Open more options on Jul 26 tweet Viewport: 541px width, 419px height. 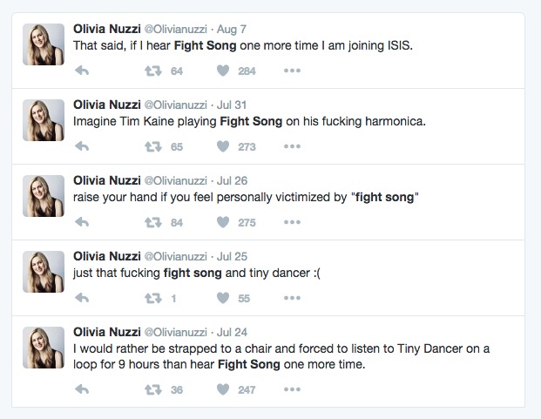[x=292, y=222]
